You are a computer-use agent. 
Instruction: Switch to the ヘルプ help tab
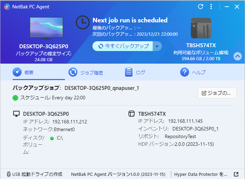point(193,72)
